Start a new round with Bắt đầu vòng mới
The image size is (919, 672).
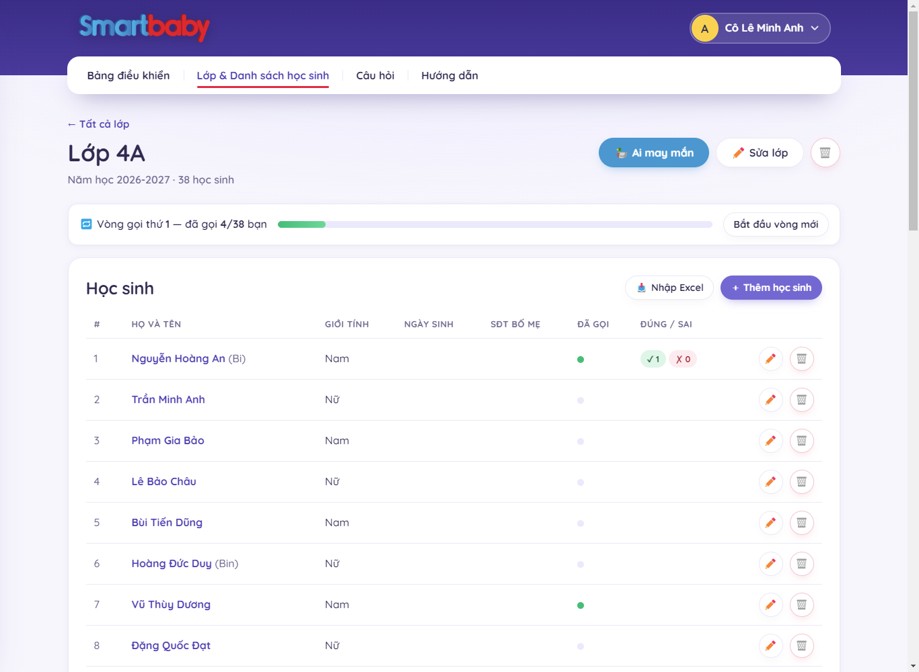pos(776,224)
